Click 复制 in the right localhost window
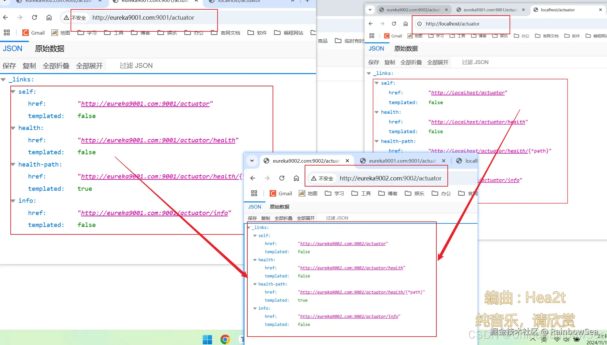607x345 pixels. [390, 62]
